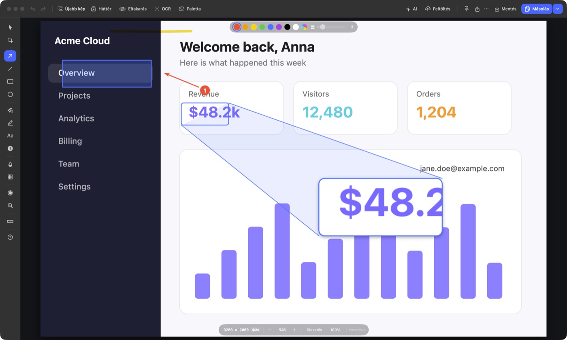Viewport: 567px width, 340px height.
Task: Pin the window with pushpin icon
Action: click(x=467, y=9)
